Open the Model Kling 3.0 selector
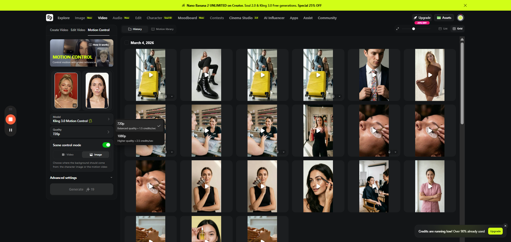Screen dimensions: 511x242 click(x=81, y=119)
